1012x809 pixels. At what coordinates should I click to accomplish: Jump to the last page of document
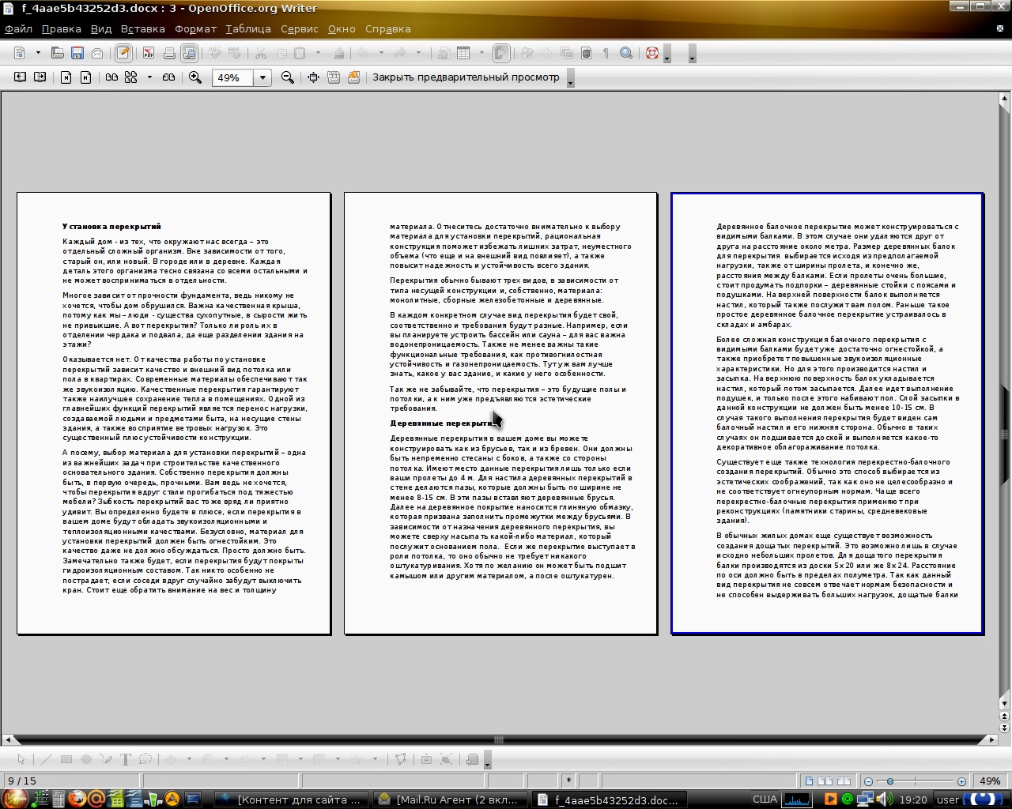[86, 77]
